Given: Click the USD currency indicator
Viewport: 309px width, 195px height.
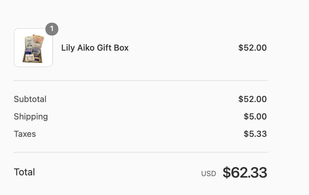Looking at the screenshot, I should tap(208, 173).
